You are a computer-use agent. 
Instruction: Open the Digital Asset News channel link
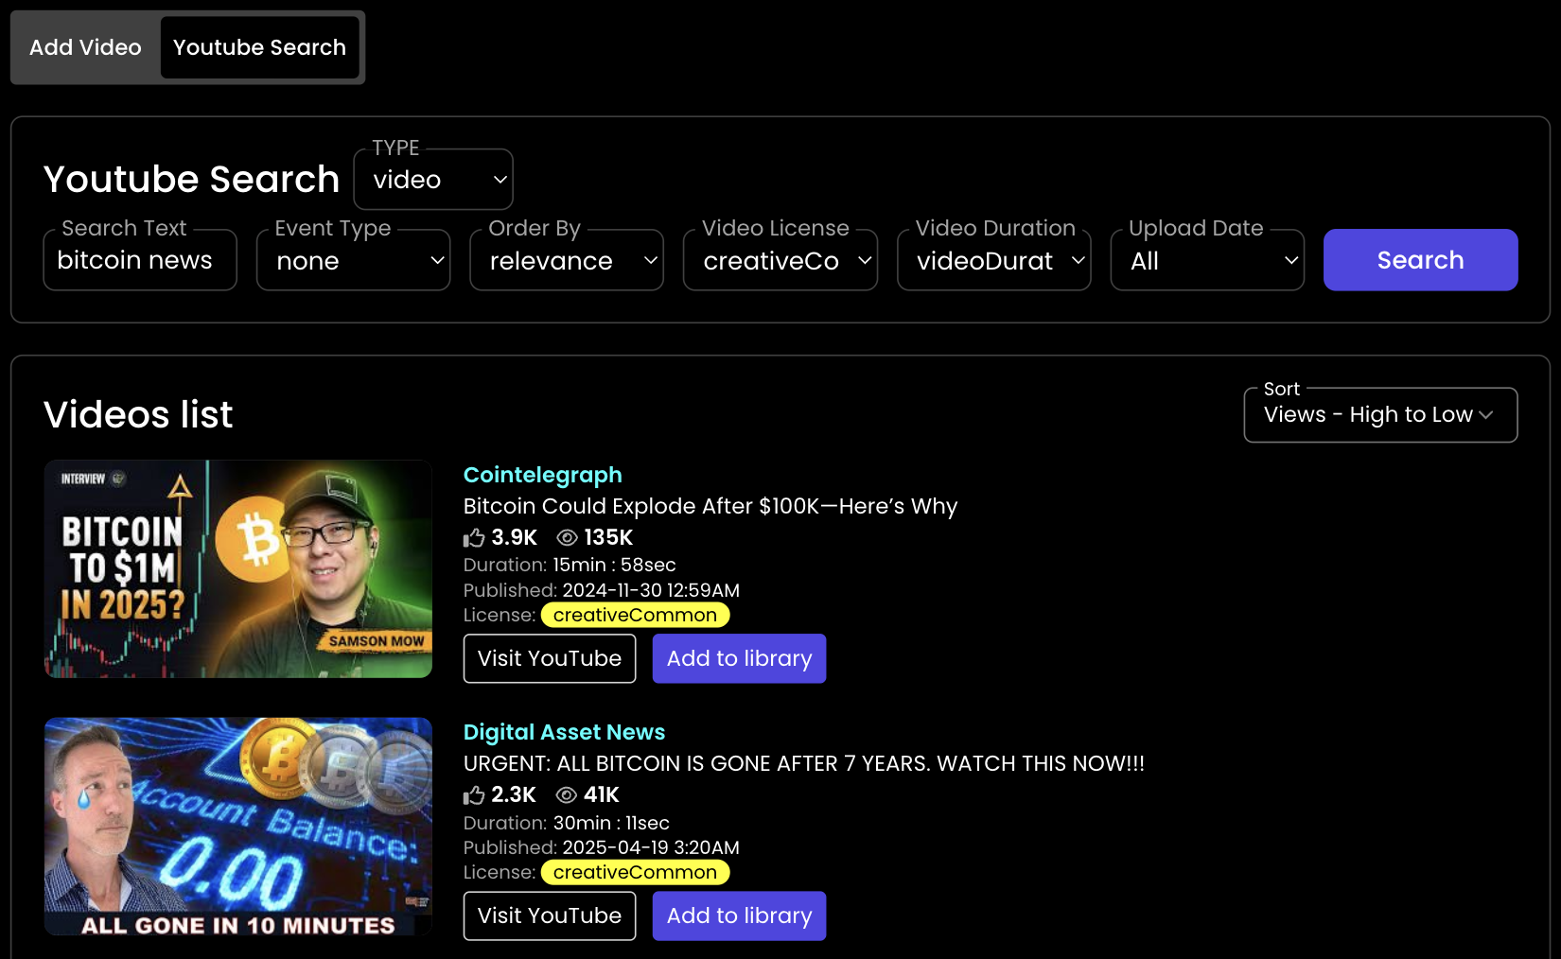565,732
